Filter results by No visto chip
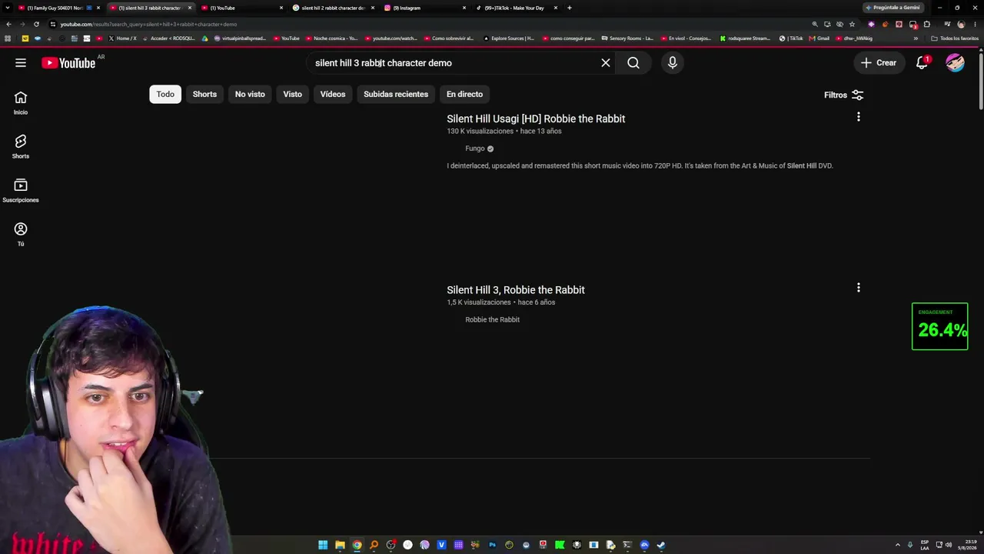 (250, 94)
